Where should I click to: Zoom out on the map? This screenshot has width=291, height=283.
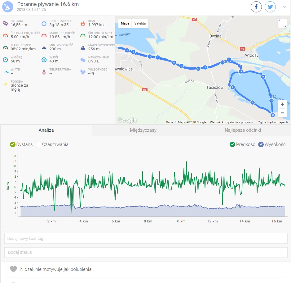pyautogui.click(x=282, y=113)
